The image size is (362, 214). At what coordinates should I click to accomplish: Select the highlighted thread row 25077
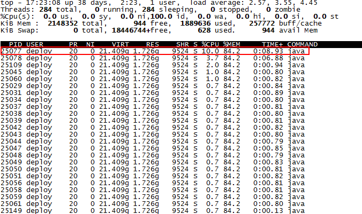(155, 51)
